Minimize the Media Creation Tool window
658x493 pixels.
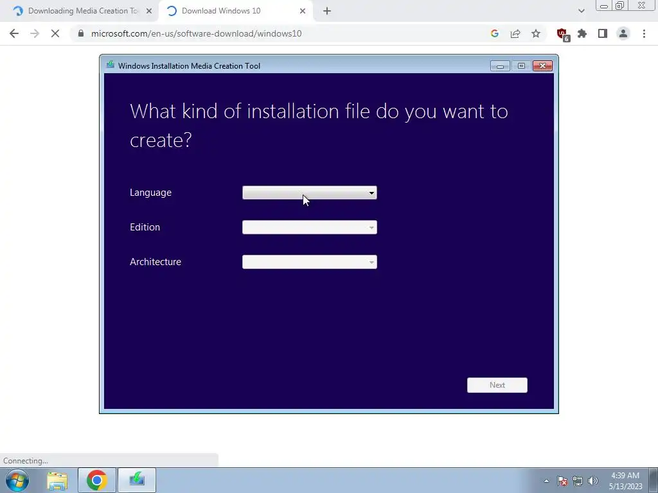click(500, 66)
